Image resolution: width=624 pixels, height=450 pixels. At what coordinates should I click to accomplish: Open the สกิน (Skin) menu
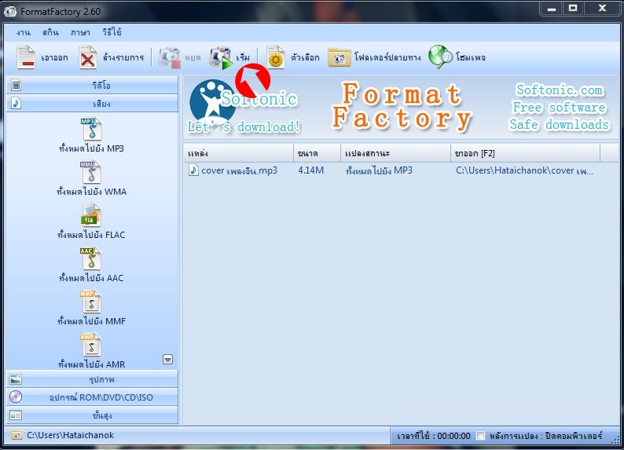click(50, 33)
